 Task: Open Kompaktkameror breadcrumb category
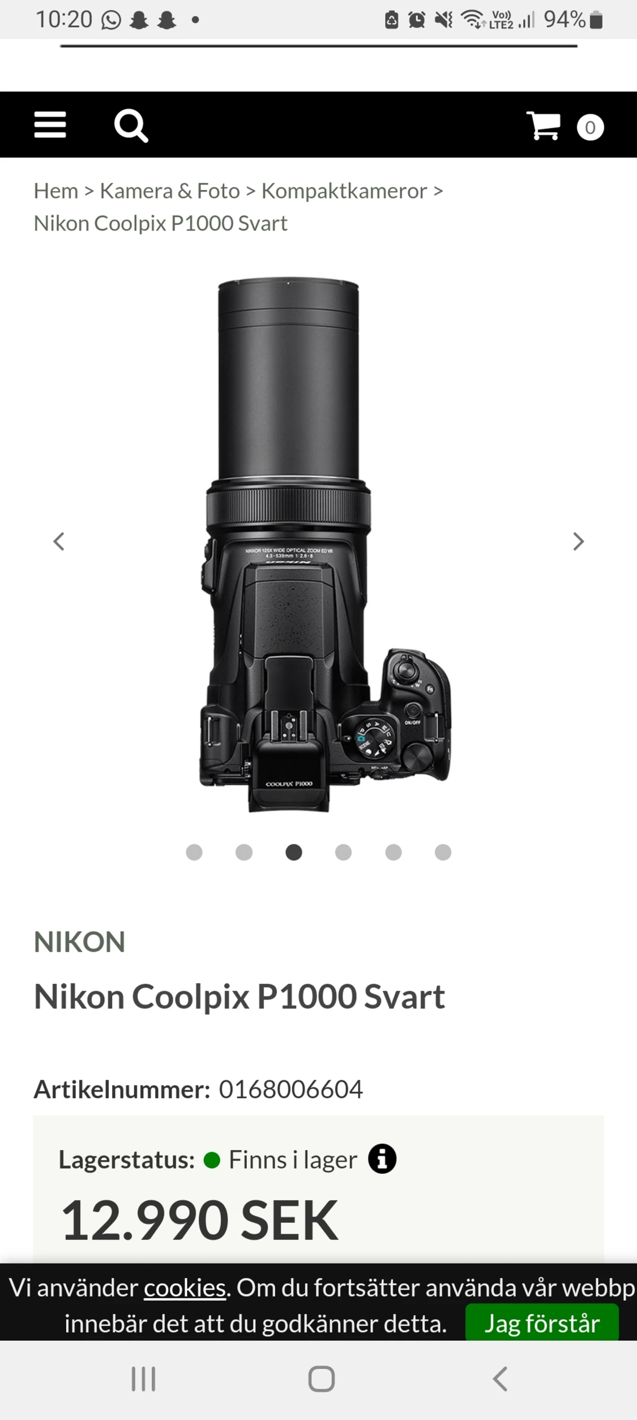click(344, 191)
